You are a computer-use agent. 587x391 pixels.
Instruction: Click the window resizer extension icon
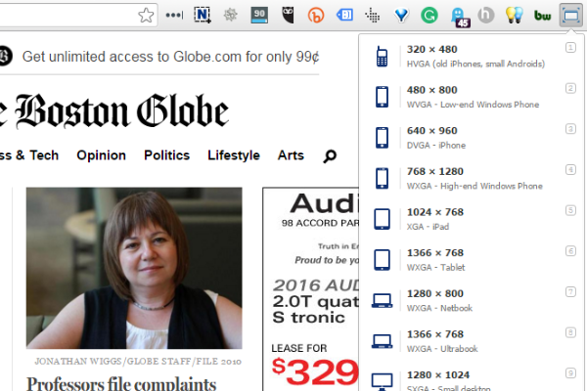click(570, 15)
